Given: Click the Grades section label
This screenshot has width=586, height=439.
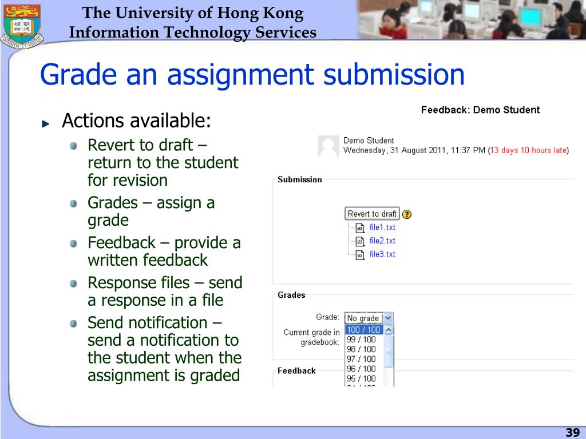Looking at the screenshot, I should (291, 295).
